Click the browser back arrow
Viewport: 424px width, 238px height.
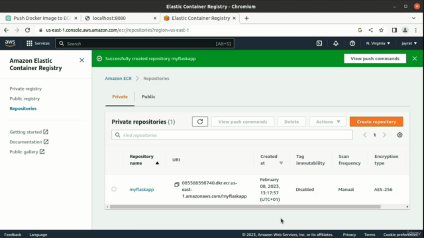point(6,30)
